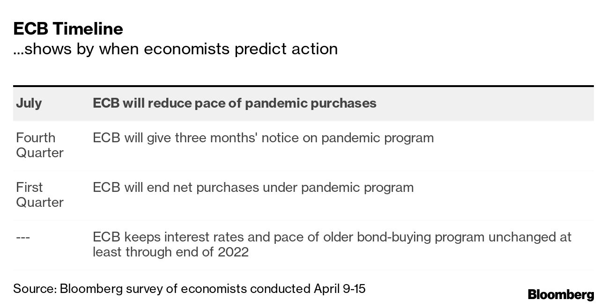Click the three months' notice description text

(263, 138)
